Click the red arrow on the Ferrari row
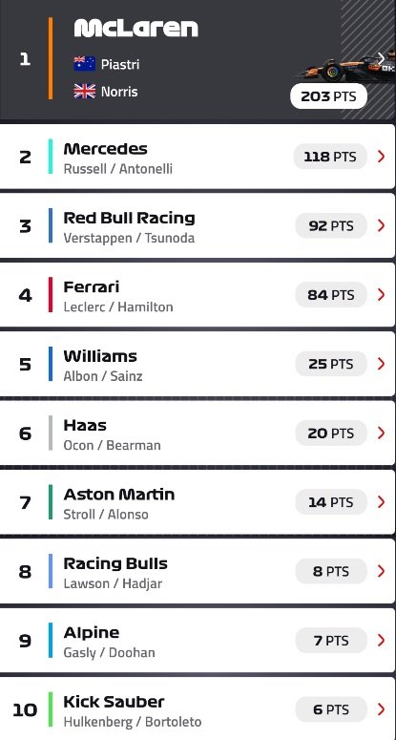Viewport: 396px width, 740px height. (x=381, y=294)
